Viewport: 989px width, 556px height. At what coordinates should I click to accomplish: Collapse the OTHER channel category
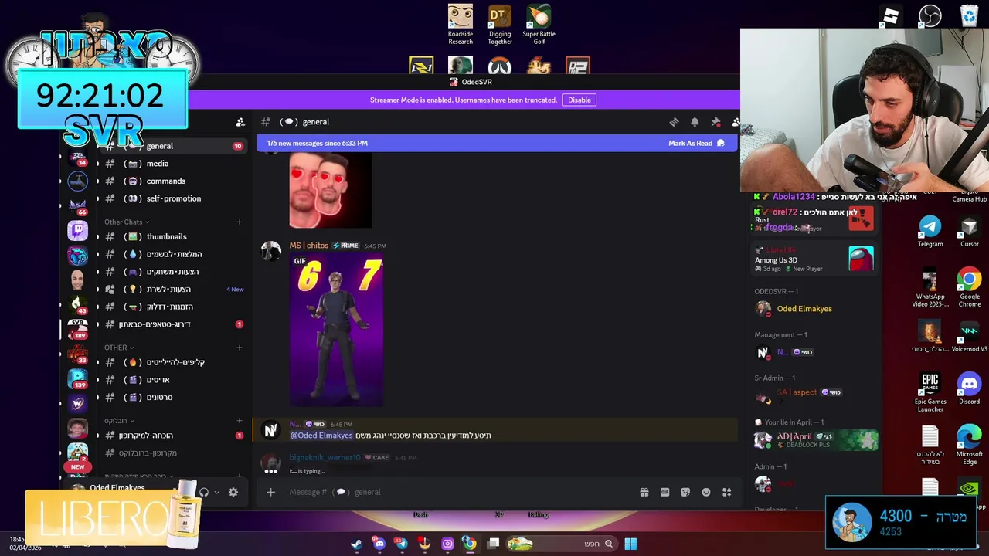click(x=119, y=347)
